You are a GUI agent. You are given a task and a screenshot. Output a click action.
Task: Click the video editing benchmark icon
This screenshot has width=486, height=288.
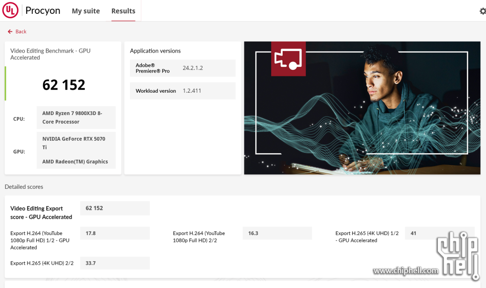coord(288,59)
